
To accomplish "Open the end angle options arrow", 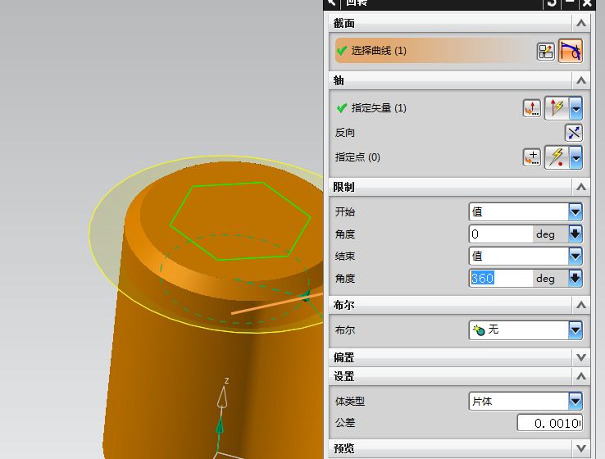I will point(575,278).
